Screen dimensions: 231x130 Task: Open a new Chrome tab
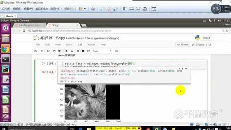(x=84, y=25)
